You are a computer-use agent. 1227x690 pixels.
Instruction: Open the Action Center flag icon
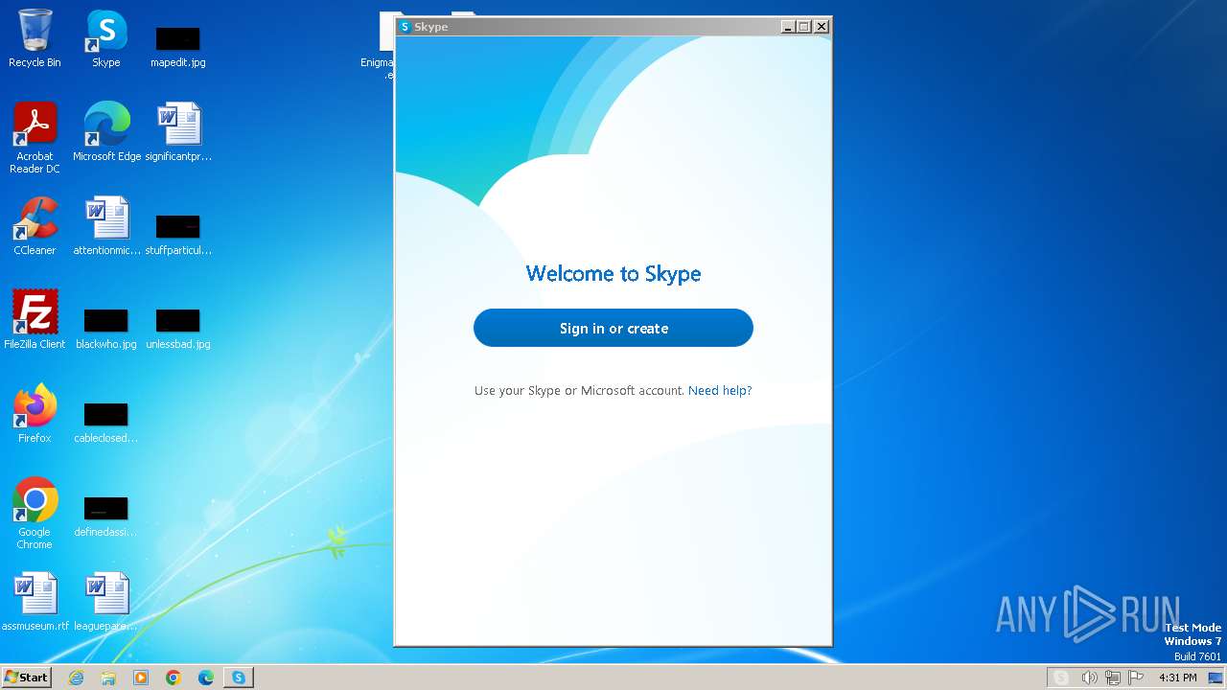click(1136, 678)
